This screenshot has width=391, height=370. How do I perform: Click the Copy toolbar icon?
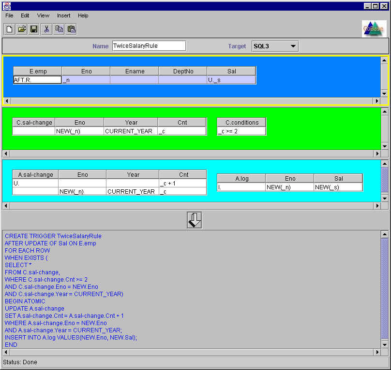coord(59,29)
